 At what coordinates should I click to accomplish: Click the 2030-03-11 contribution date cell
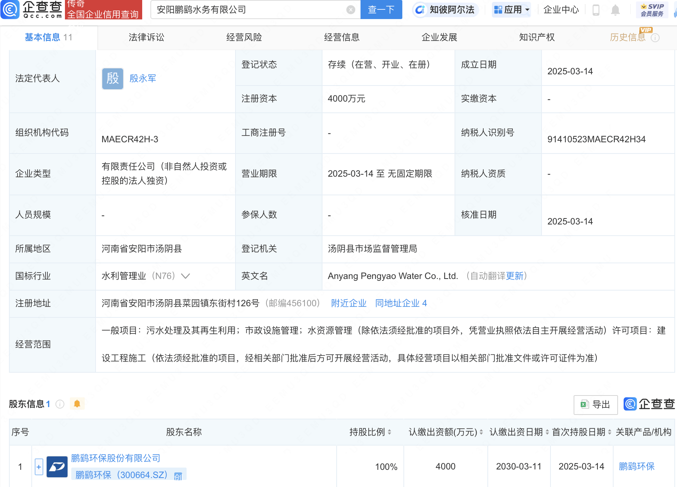pyautogui.click(x=519, y=466)
